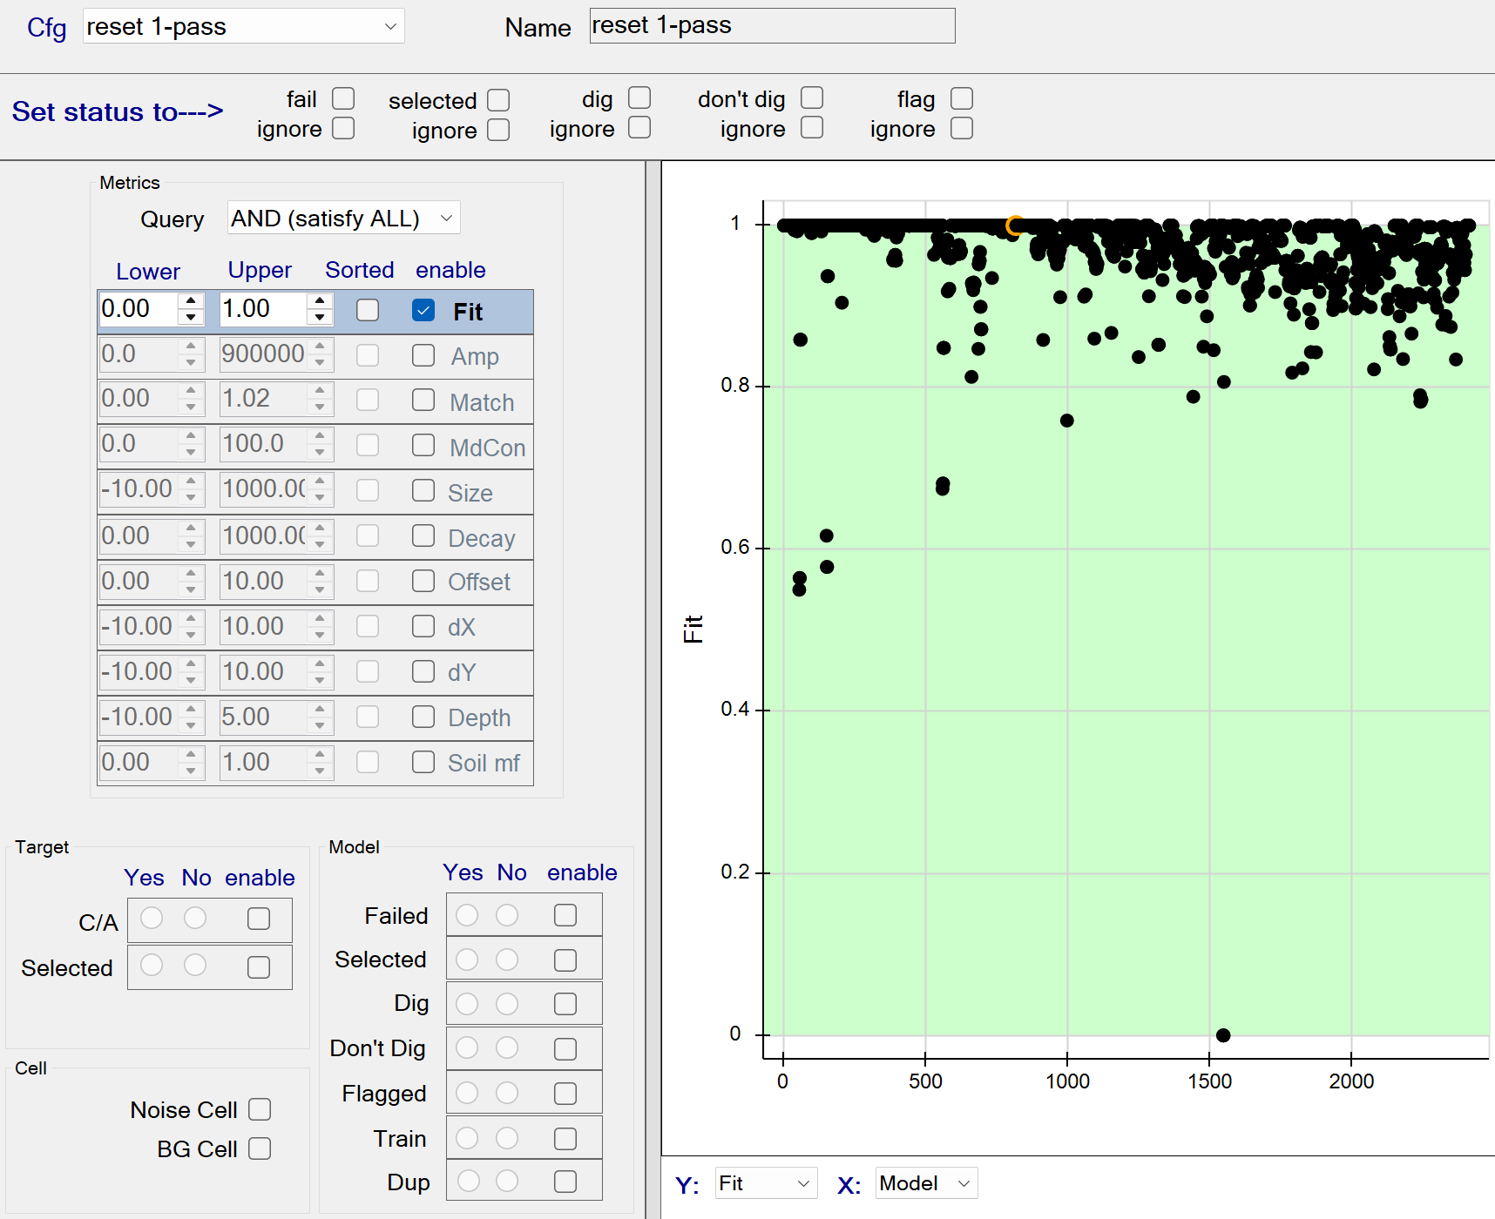Open the Cfg reset 1-pass dropdown
The image size is (1495, 1219).
[x=244, y=27]
